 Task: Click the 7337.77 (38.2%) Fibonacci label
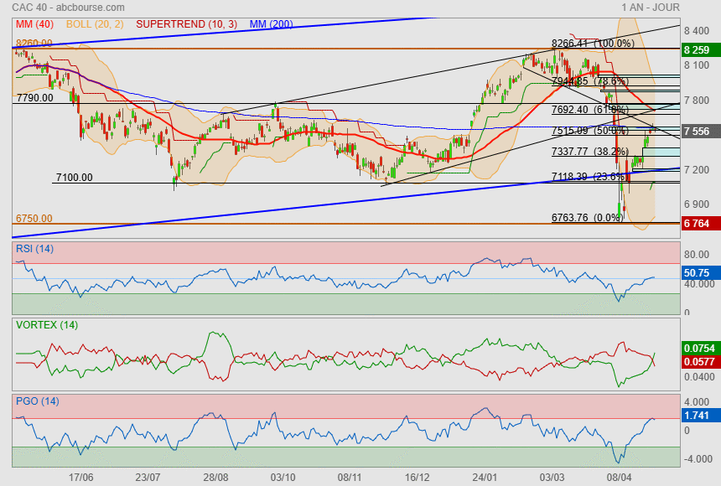click(x=590, y=152)
